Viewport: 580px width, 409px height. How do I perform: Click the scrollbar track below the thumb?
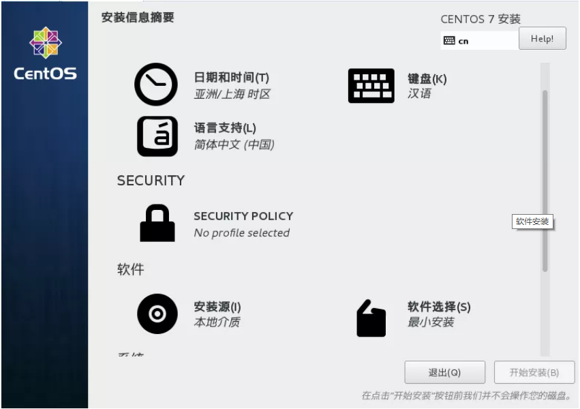545,314
